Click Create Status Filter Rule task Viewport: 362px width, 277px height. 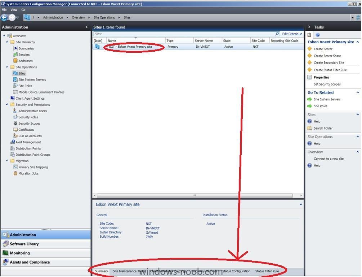(x=330, y=70)
